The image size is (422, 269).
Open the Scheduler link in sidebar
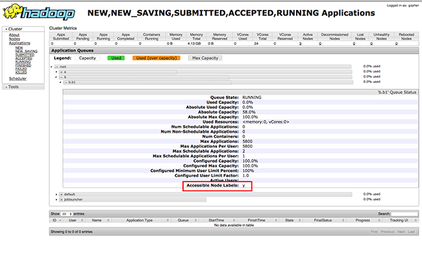pyautogui.click(x=18, y=78)
